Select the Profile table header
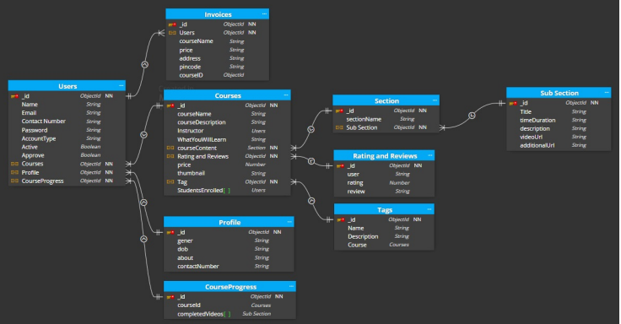 tap(229, 222)
